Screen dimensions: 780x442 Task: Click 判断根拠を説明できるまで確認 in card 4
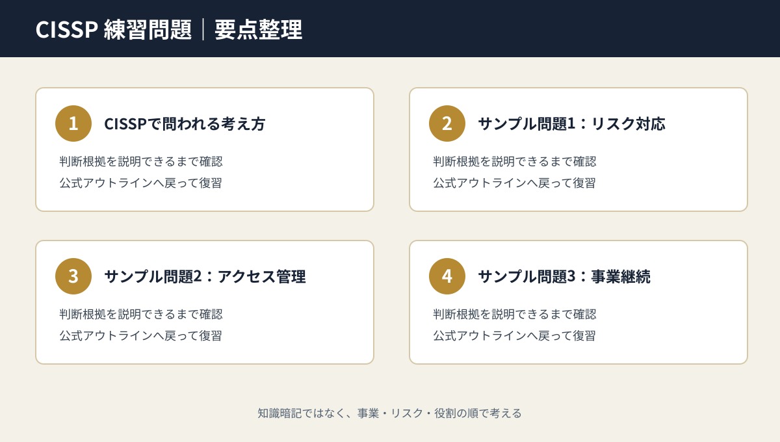tap(515, 314)
